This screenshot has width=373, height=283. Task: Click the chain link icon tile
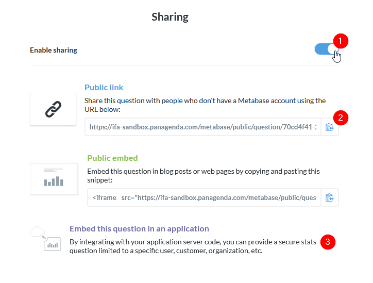point(53,109)
